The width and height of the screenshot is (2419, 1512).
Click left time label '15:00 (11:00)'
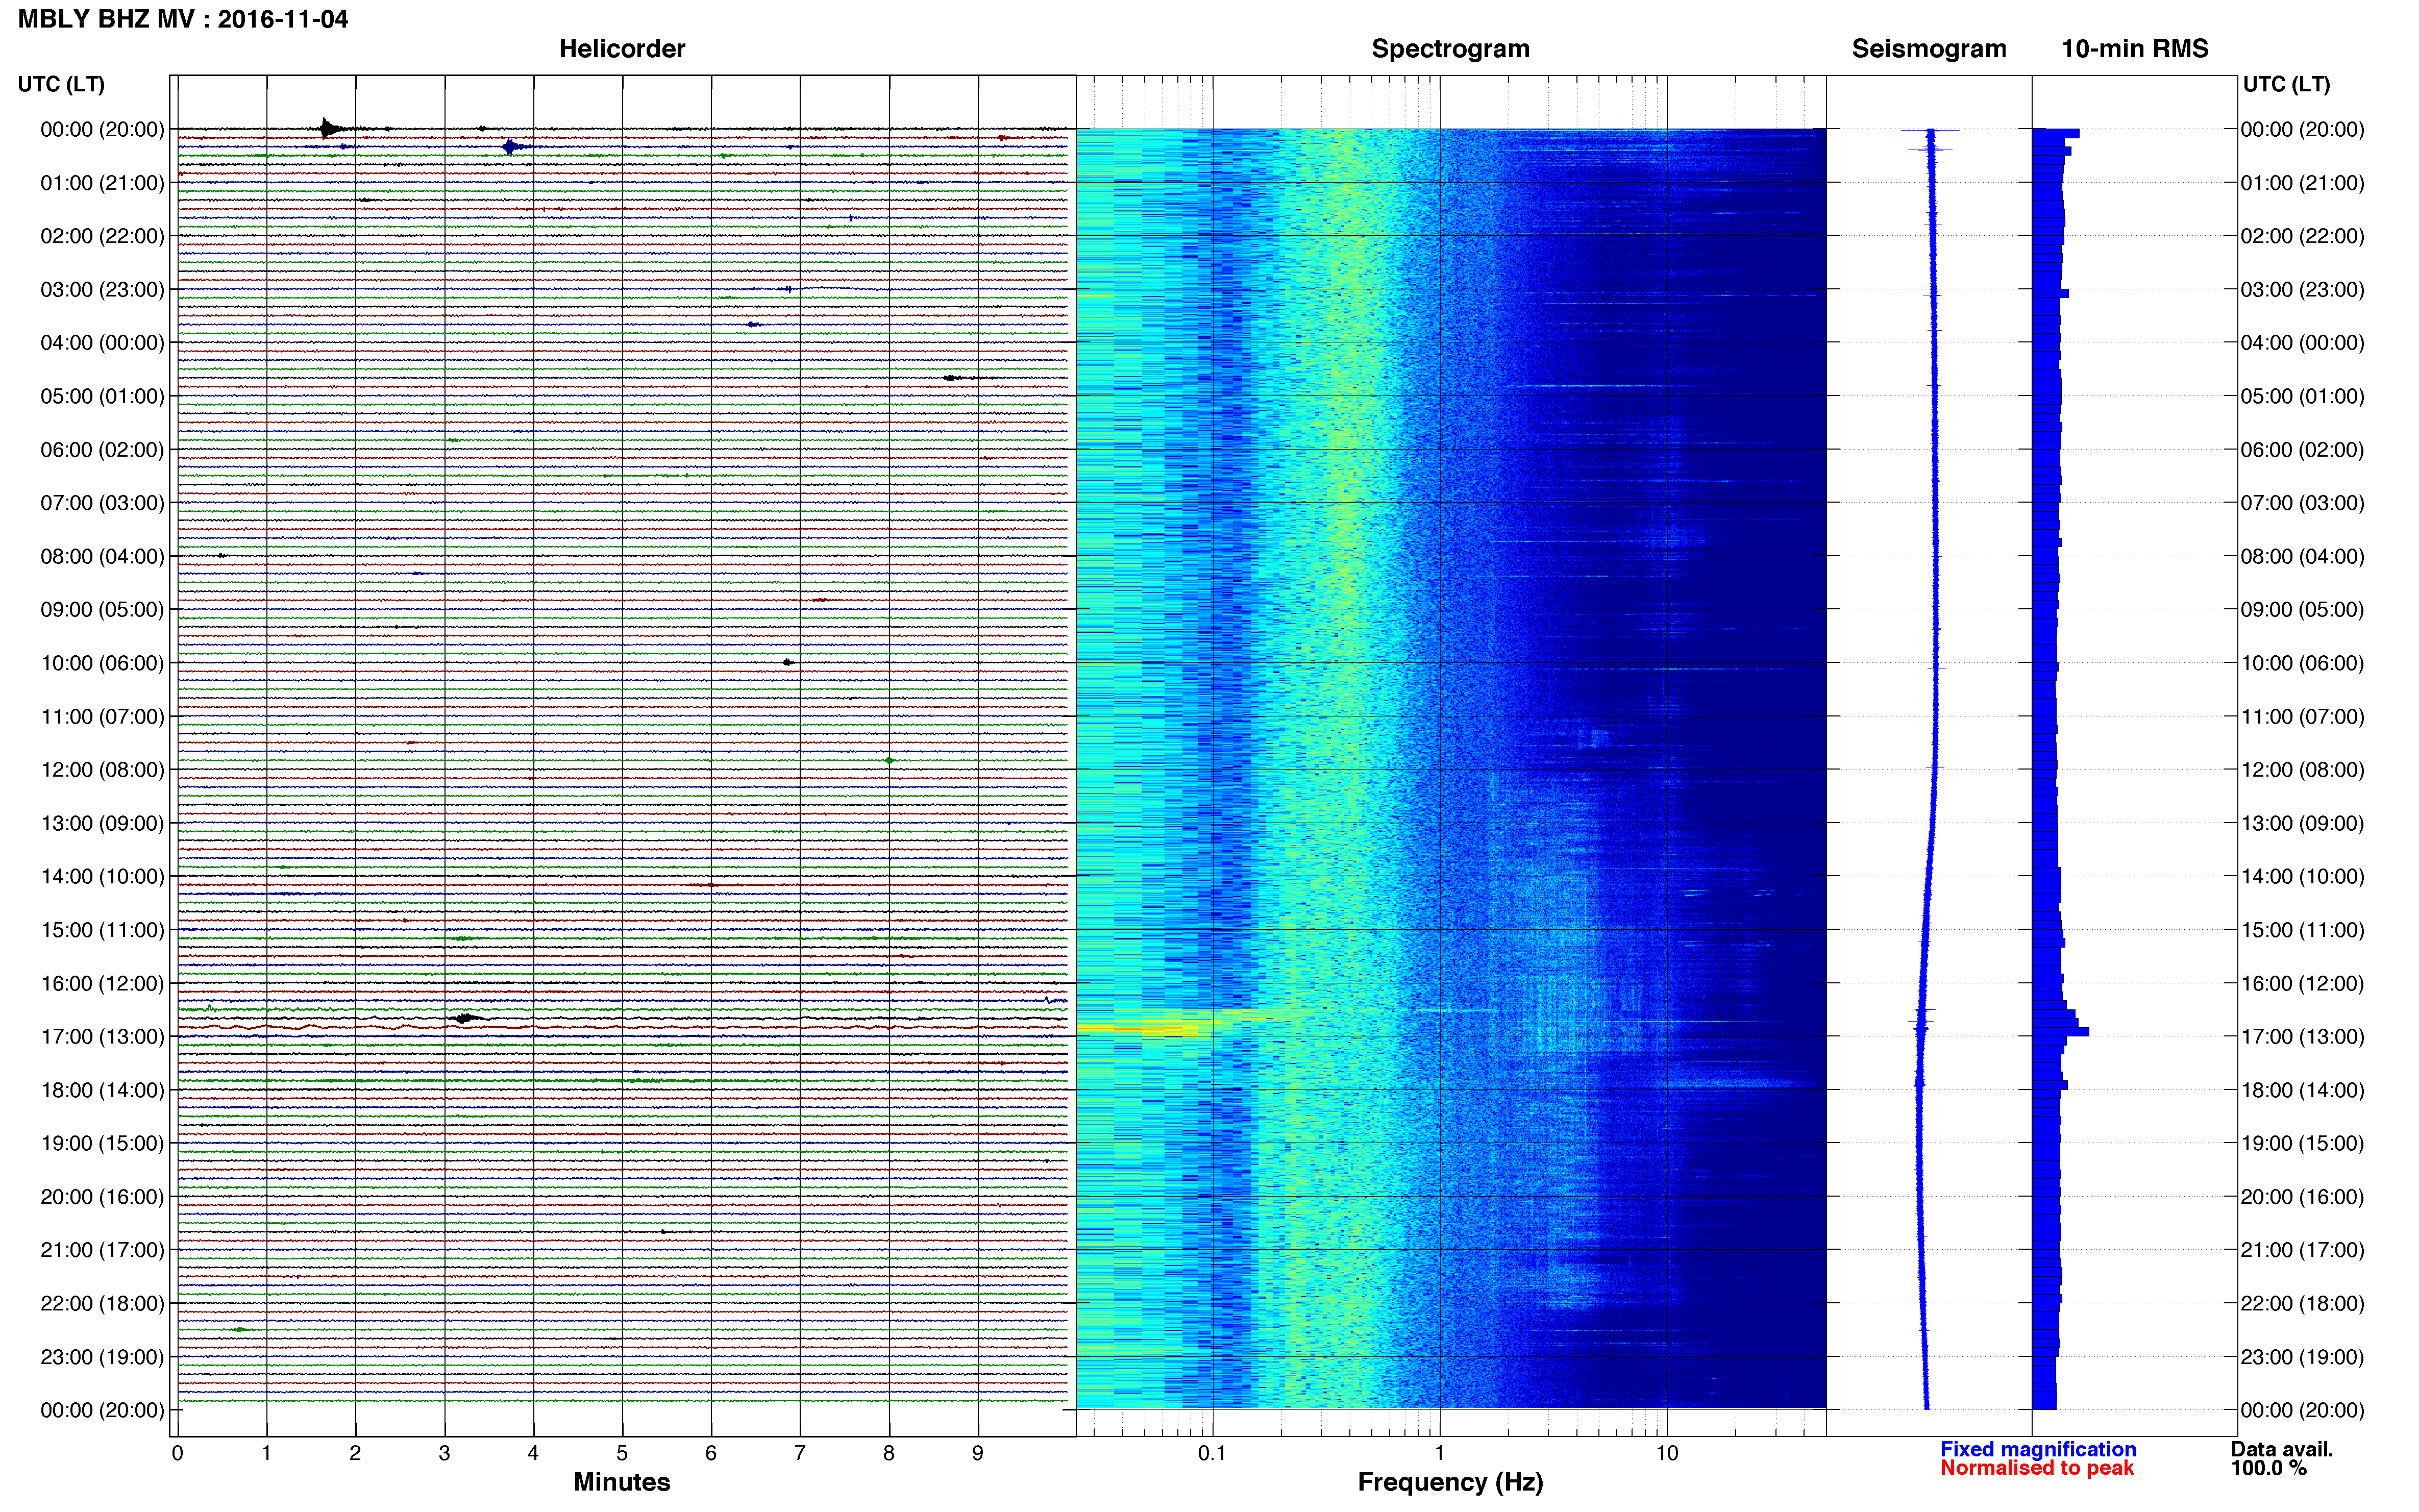(x=102, y=930)
